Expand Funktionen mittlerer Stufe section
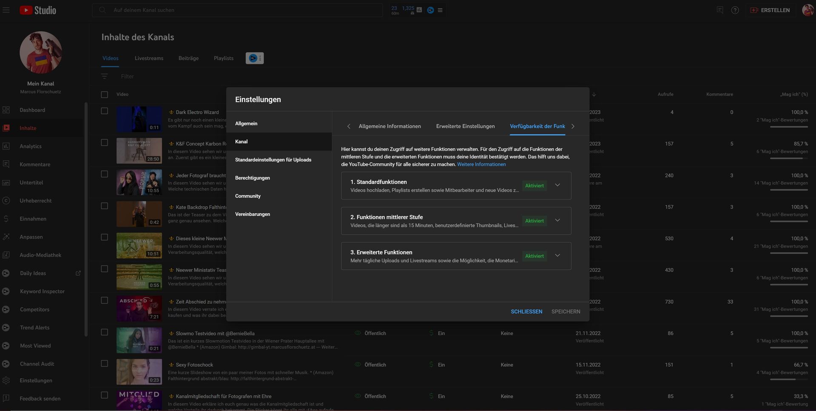Viewport: 816px width, 411px height. [x=557, y=220]
